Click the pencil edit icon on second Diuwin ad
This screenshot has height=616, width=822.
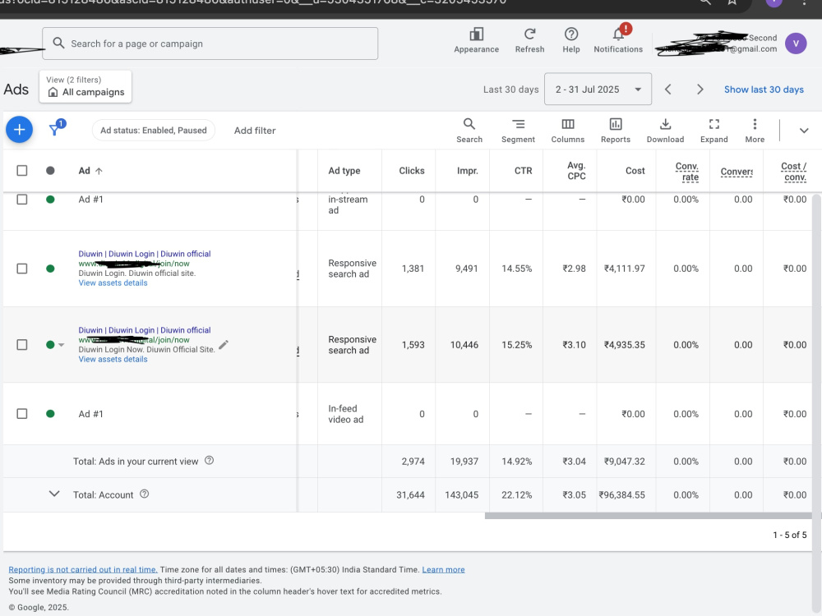click(224, 344)
